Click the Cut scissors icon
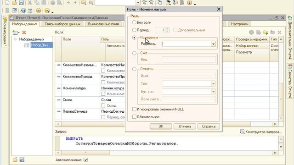This screenshot has width=294, height=165. click(29, 3)
